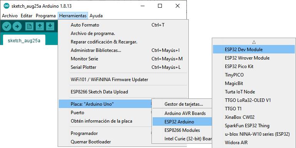The image size is (296, 148).
Task: Click the Upload arrow toolbar icon
Action: (17, 27)
